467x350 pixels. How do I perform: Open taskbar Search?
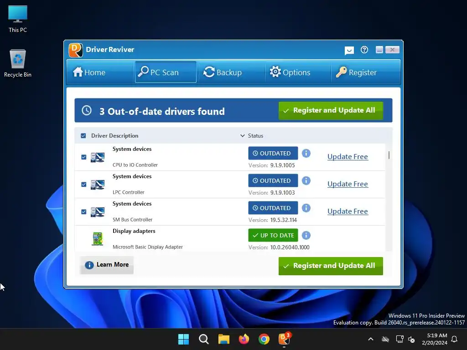pyautogui.click(x=204, y=339)
